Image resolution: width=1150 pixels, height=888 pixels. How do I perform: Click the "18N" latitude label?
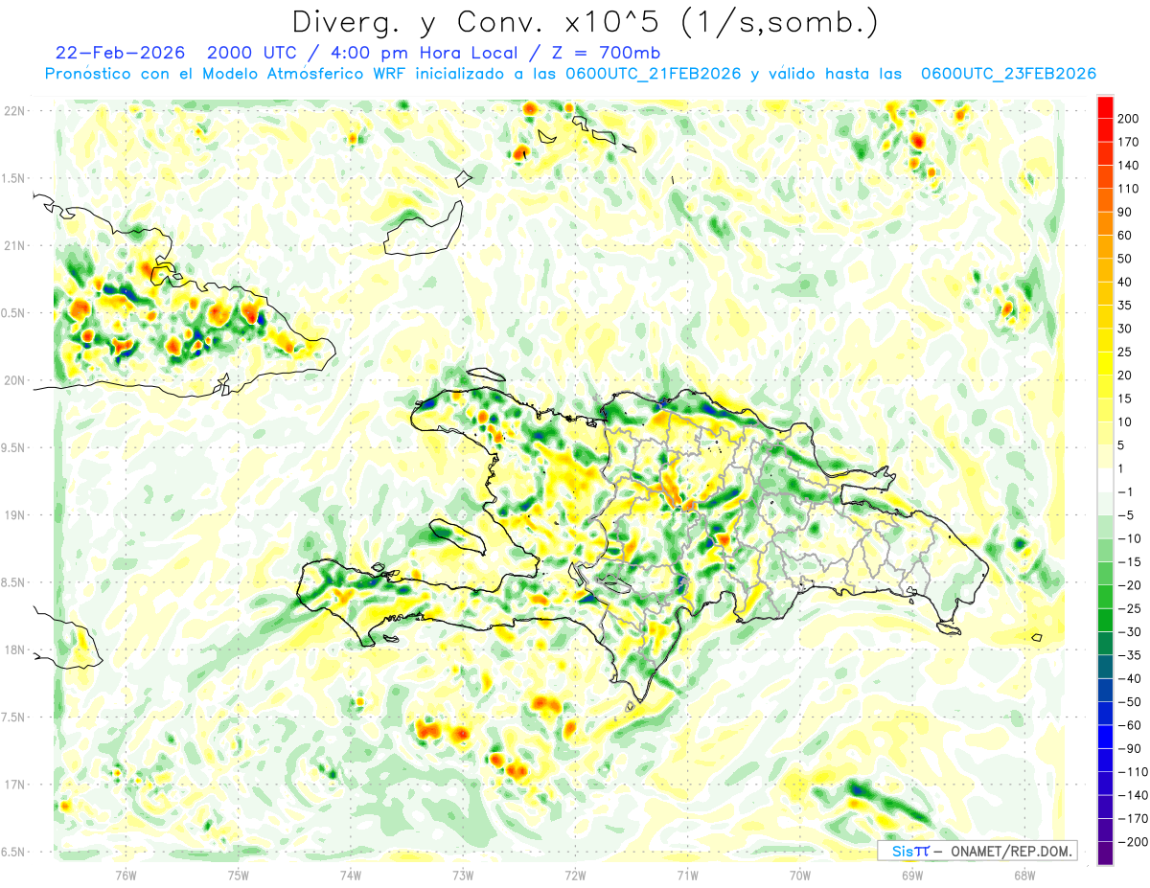tap(15, 650)
